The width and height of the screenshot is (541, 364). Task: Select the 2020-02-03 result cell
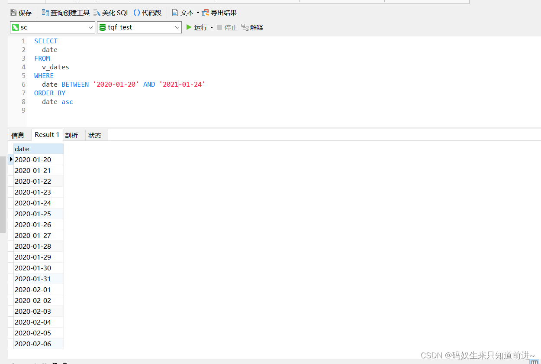[39, 311]
